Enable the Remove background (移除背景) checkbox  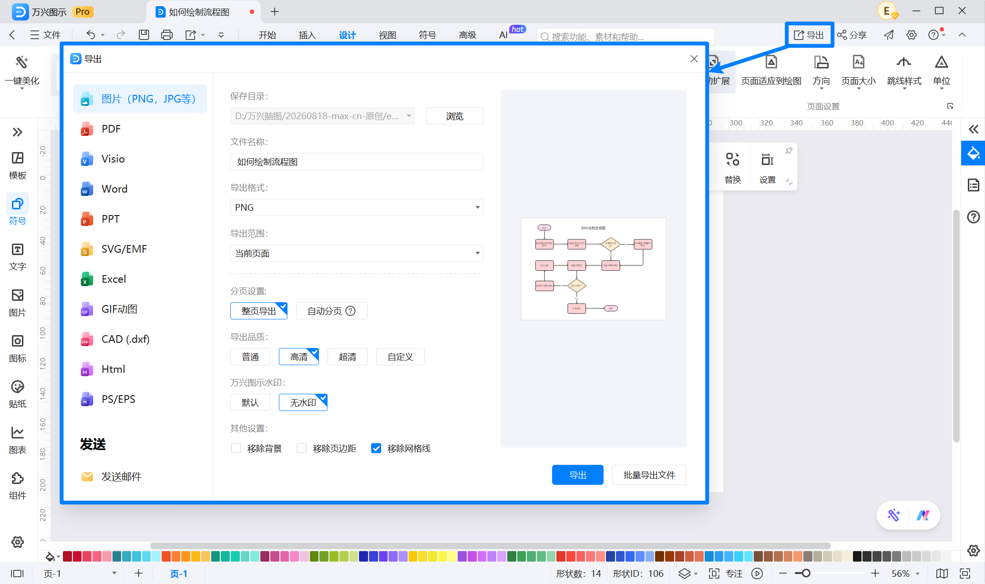pos(236,448)
